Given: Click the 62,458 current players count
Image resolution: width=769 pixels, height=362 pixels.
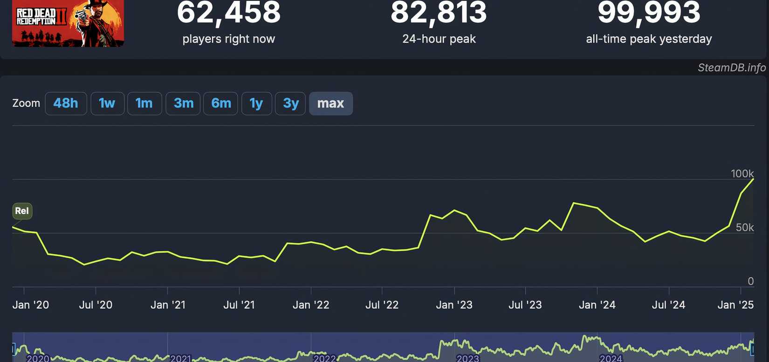Looking at the screenshot, I should [x=229, y=13].
